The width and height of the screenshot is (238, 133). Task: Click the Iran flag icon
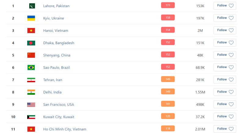(31, 80)
